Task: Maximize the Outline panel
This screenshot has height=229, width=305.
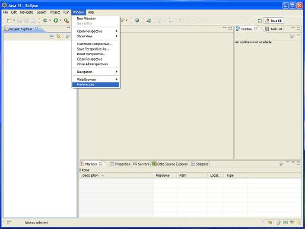Action: point(298,28)
